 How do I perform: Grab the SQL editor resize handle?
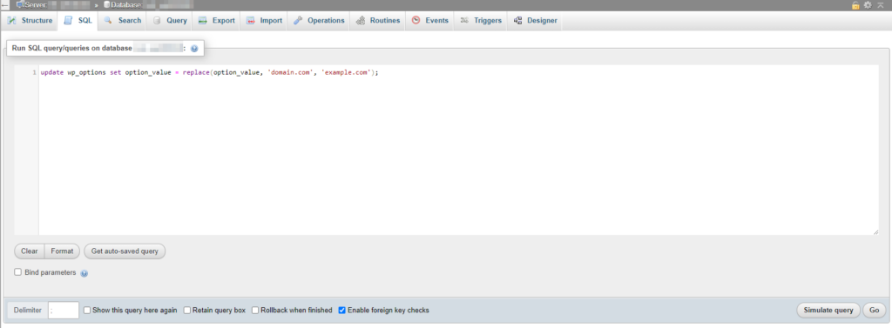point(875,231)
